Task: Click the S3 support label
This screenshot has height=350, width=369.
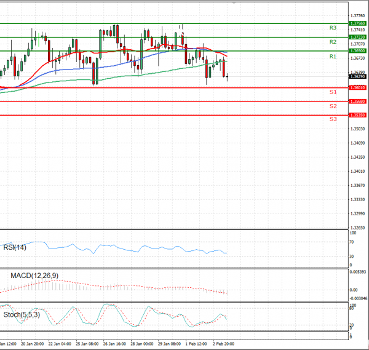Action: point(333,119)
